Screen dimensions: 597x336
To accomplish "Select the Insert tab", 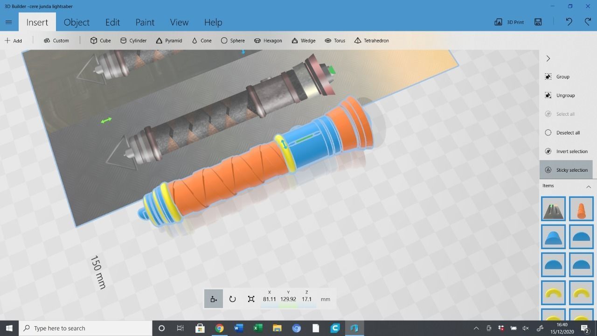I will point(37,22).
